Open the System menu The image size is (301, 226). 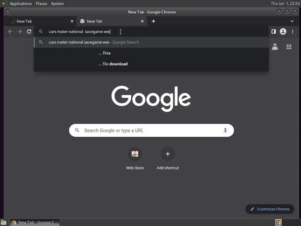pos(57,4)
